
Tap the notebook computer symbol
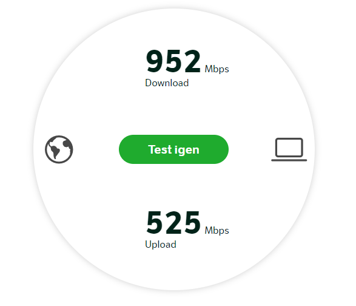click(x=289, y=149)
